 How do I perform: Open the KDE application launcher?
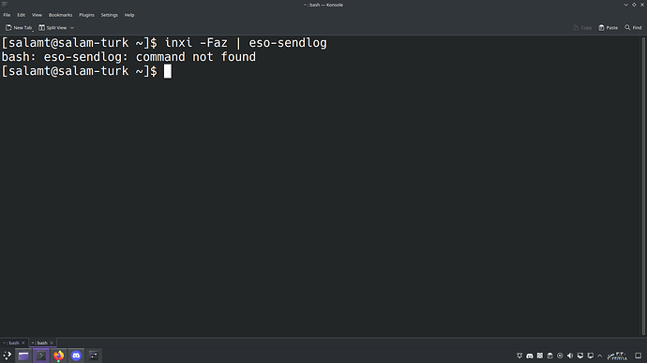[7, 356]
